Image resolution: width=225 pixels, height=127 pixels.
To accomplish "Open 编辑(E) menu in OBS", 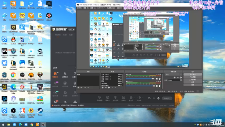I will point(86,8).
